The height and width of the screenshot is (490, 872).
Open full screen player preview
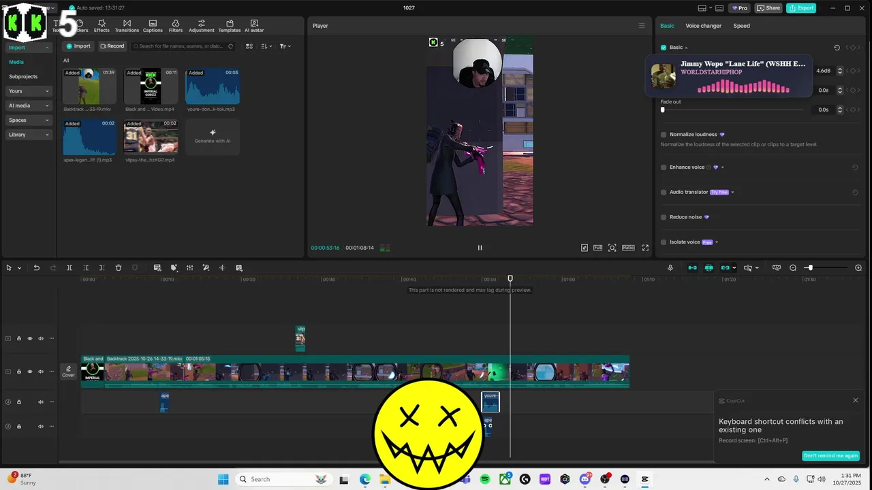pyautogui.click(x=645, y=248)
